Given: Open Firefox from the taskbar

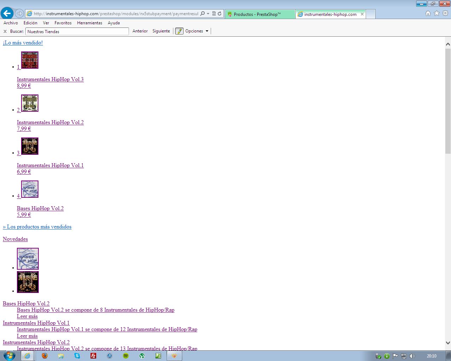Looking at the screenshot, I should click(x=44, y=356).
